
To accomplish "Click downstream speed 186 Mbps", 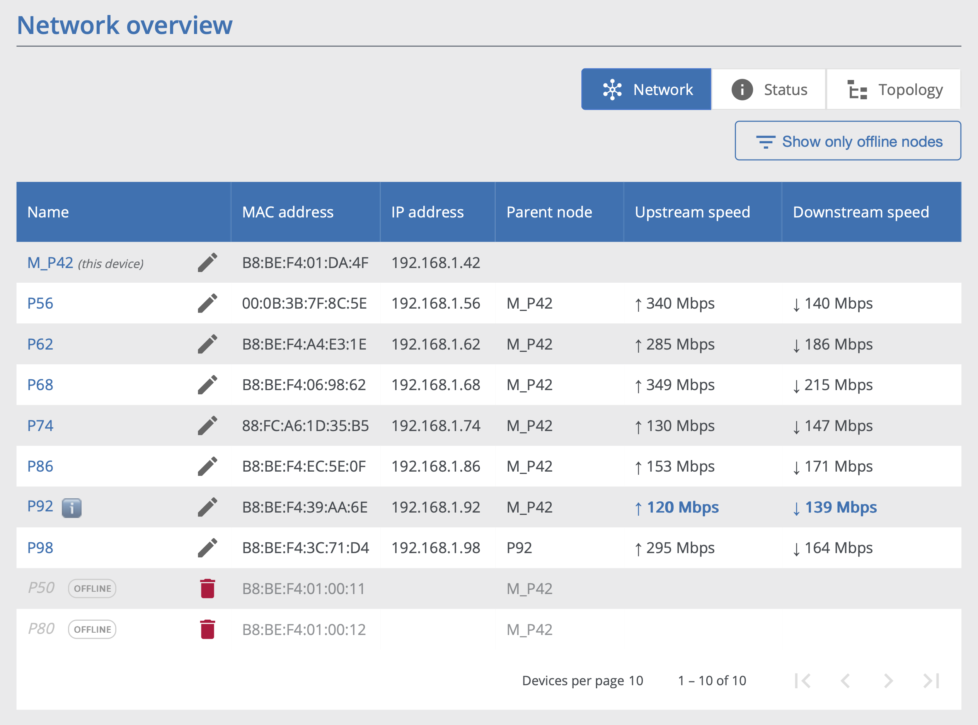I will (833, 344).
